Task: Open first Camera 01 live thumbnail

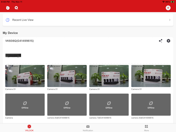Action: tap(25, 76)
